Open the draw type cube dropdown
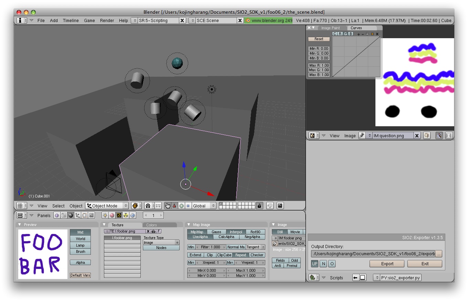Screen dimensions: 468x301 click(x=136, y=206)
